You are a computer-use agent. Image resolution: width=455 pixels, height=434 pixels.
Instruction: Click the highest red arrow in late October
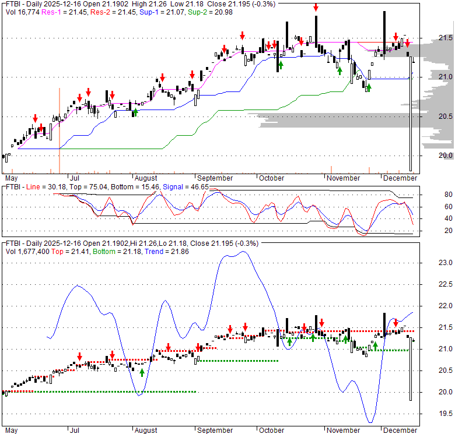316,8
